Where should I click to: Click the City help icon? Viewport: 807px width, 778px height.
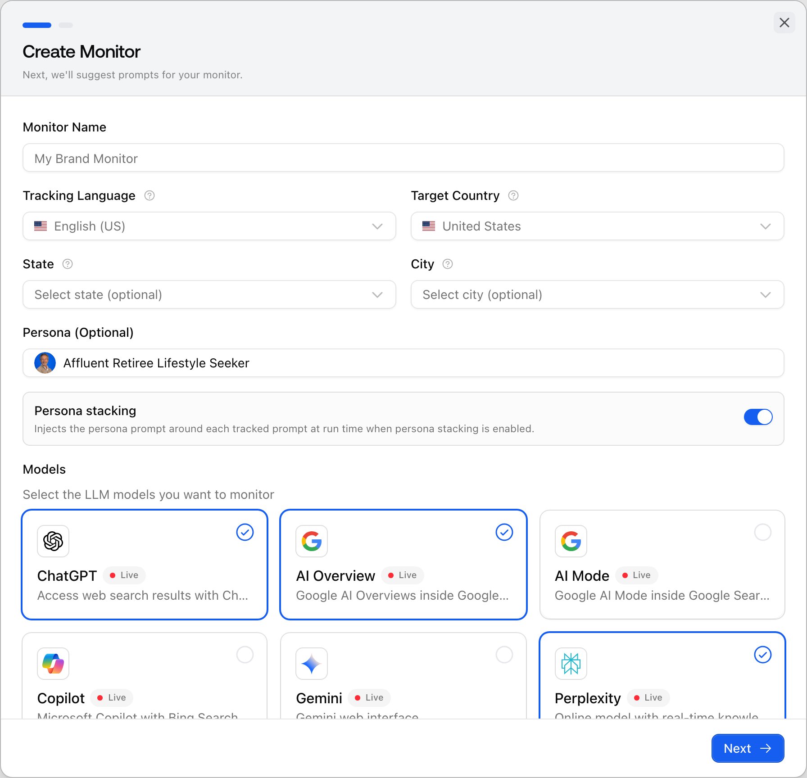pos(448,264)
